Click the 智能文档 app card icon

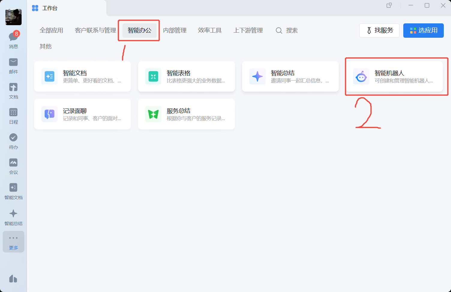[50, 76]
